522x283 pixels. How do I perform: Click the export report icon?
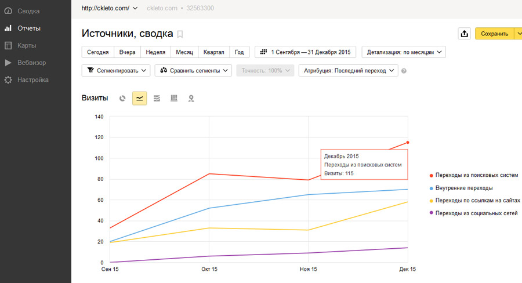[x=464, y=34]
